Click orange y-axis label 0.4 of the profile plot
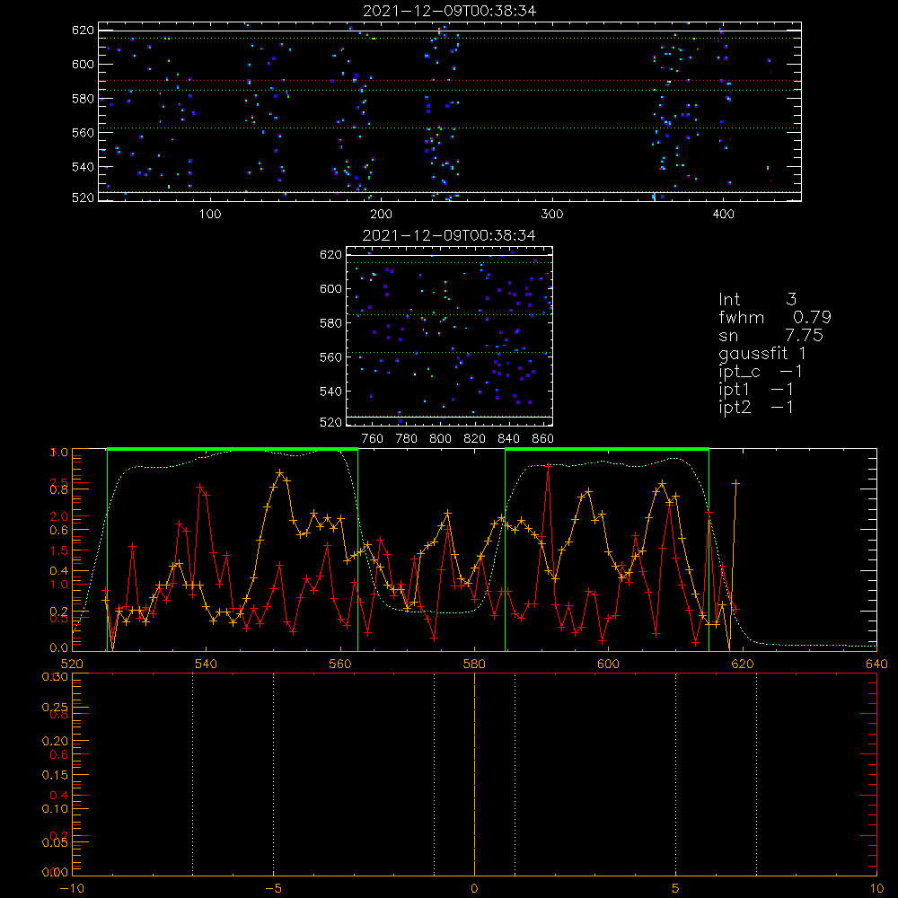This screenshot has height=898, width=898. [59, 570]
